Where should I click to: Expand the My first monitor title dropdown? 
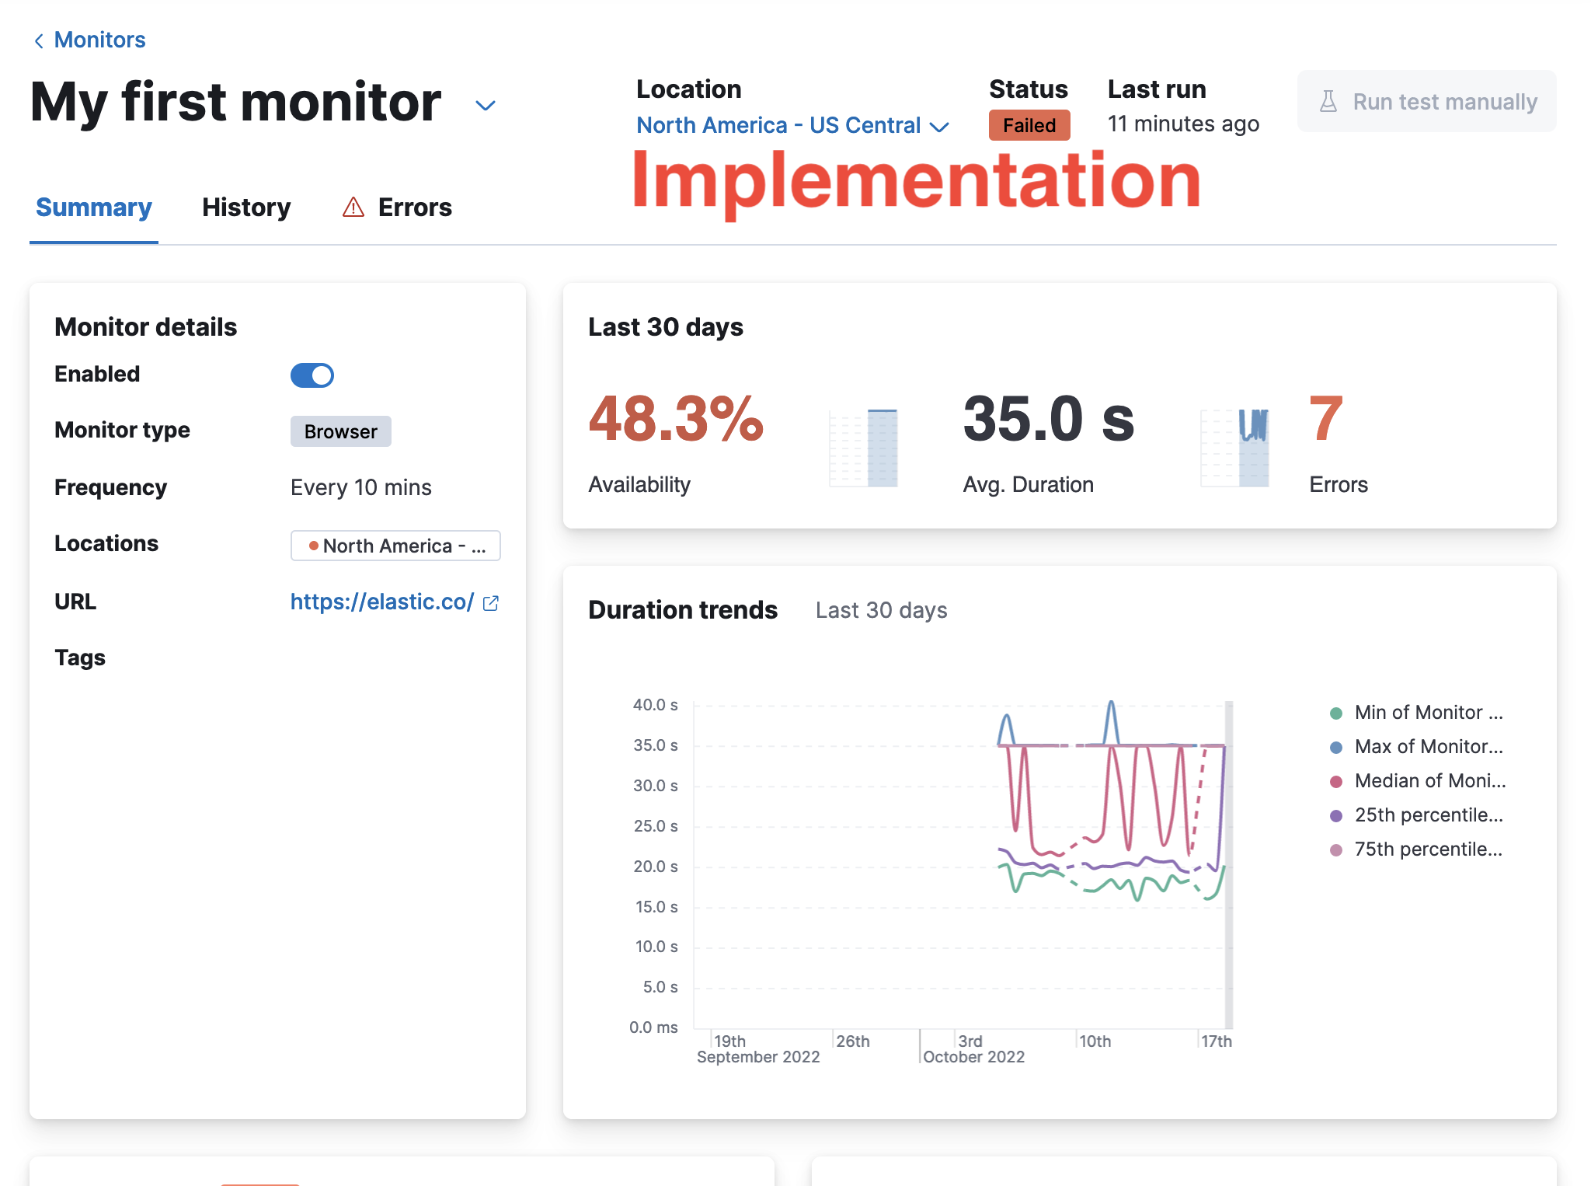(x=485, y=105)
